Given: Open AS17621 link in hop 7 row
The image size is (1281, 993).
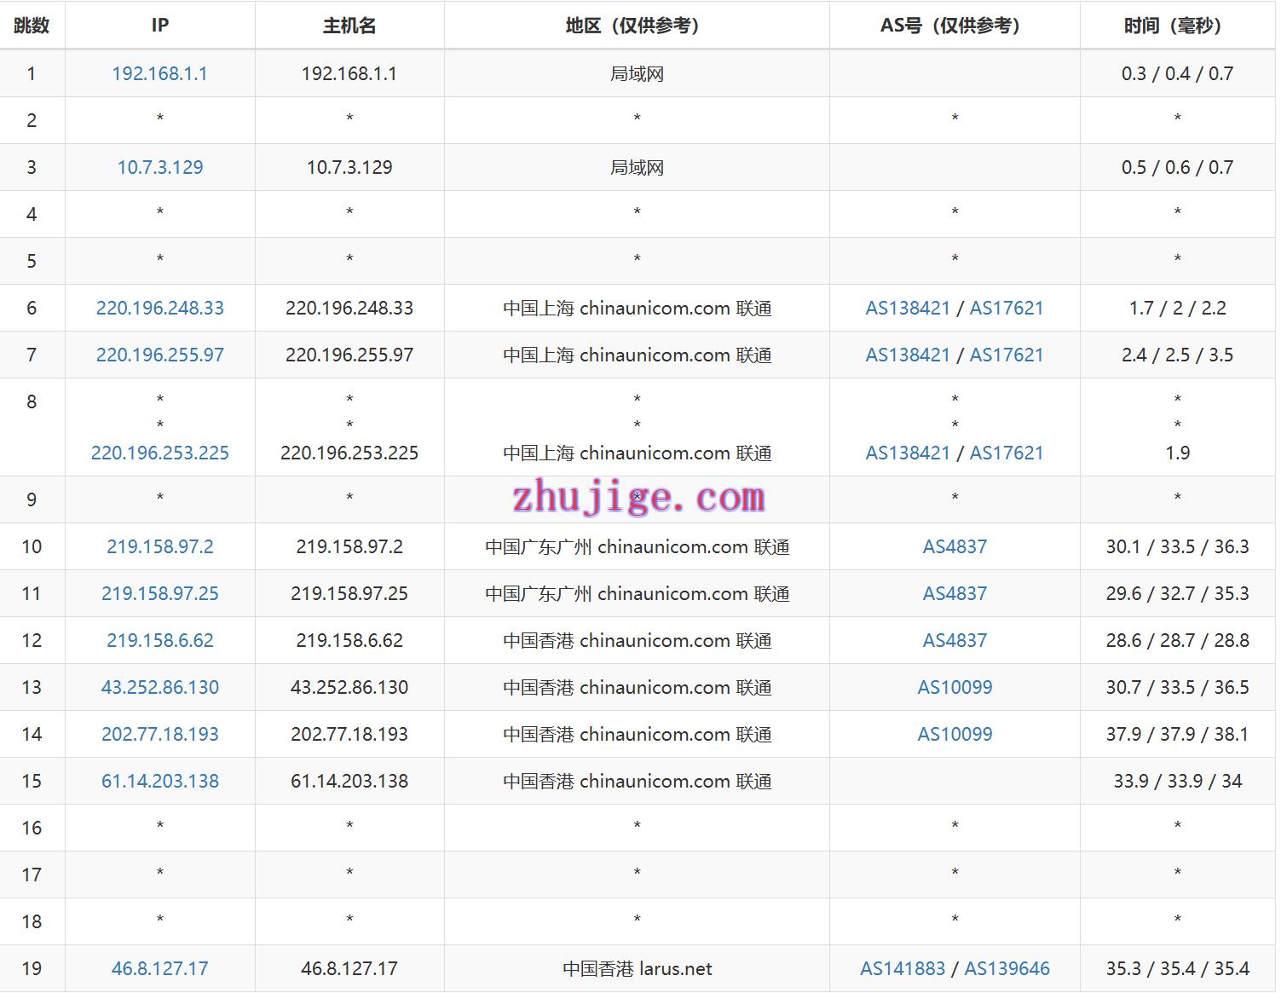Looking at the screenshot, I should coord(1007,355).
